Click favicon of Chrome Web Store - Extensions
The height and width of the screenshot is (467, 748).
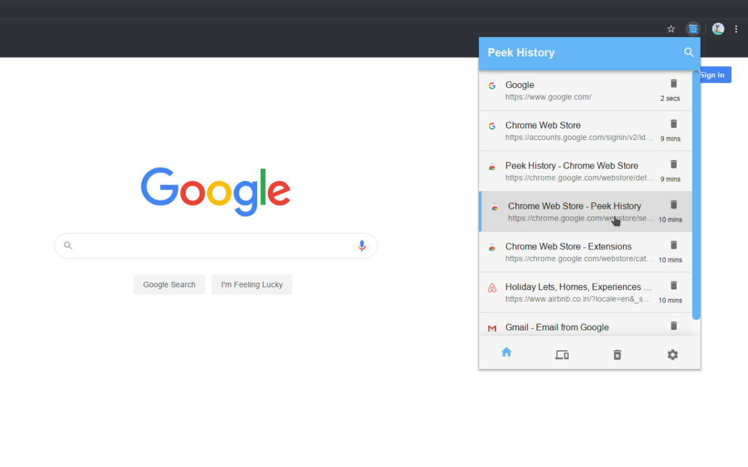492,248
